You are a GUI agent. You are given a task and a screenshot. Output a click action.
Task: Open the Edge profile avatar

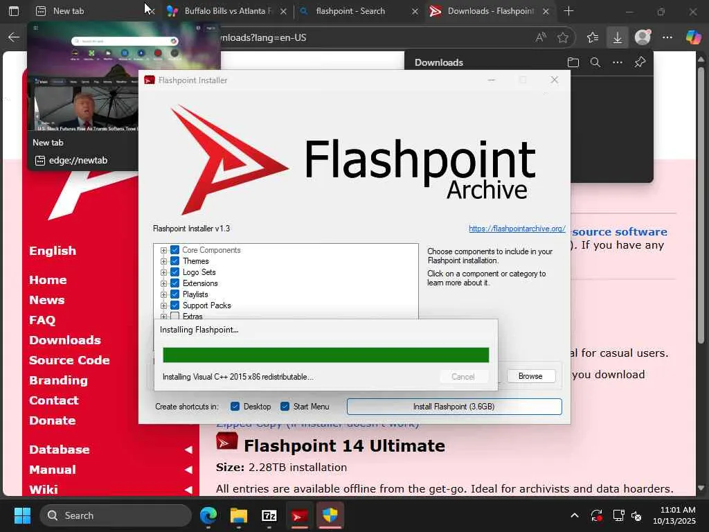click(643, 37)
